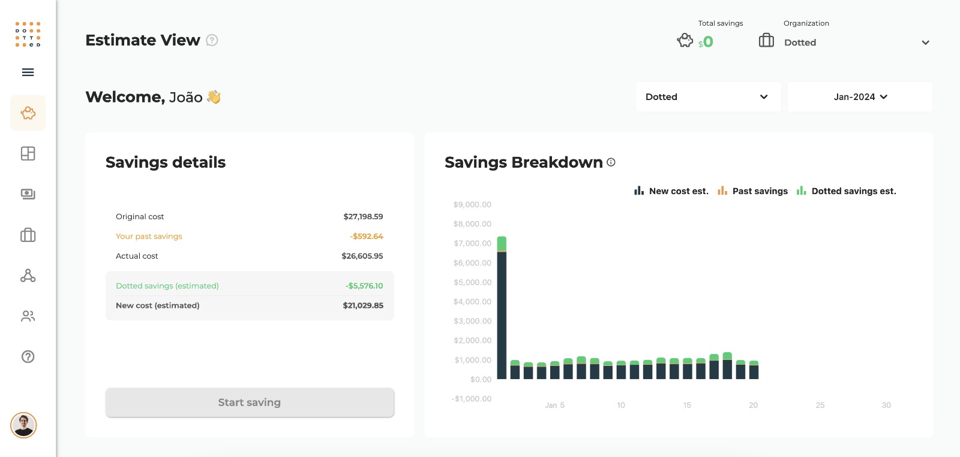Viewport: 960px width, 457px height.
Task: Select the piggy bank savings icon in sidebar
Action: point(28,113)
